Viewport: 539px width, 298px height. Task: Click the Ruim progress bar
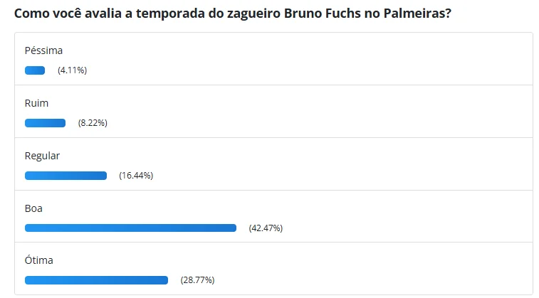pos(45,123)
